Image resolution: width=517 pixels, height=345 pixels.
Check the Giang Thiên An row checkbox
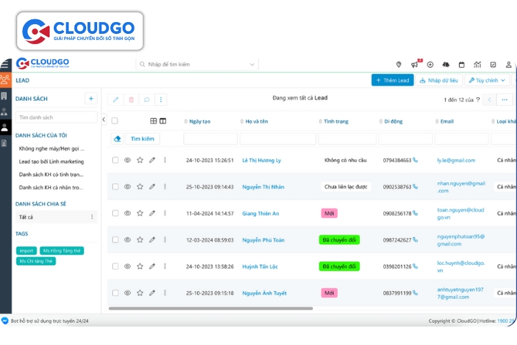[115, 213]
